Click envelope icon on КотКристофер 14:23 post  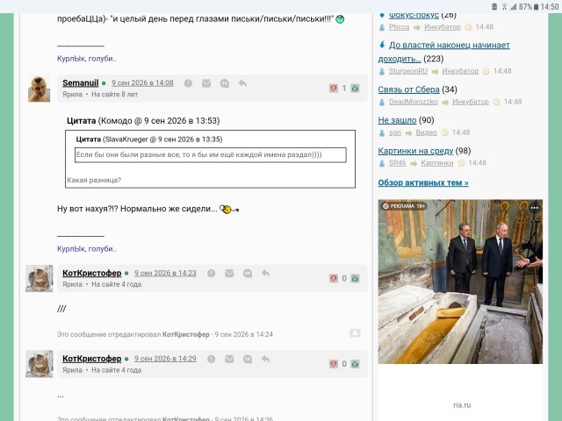229,274
